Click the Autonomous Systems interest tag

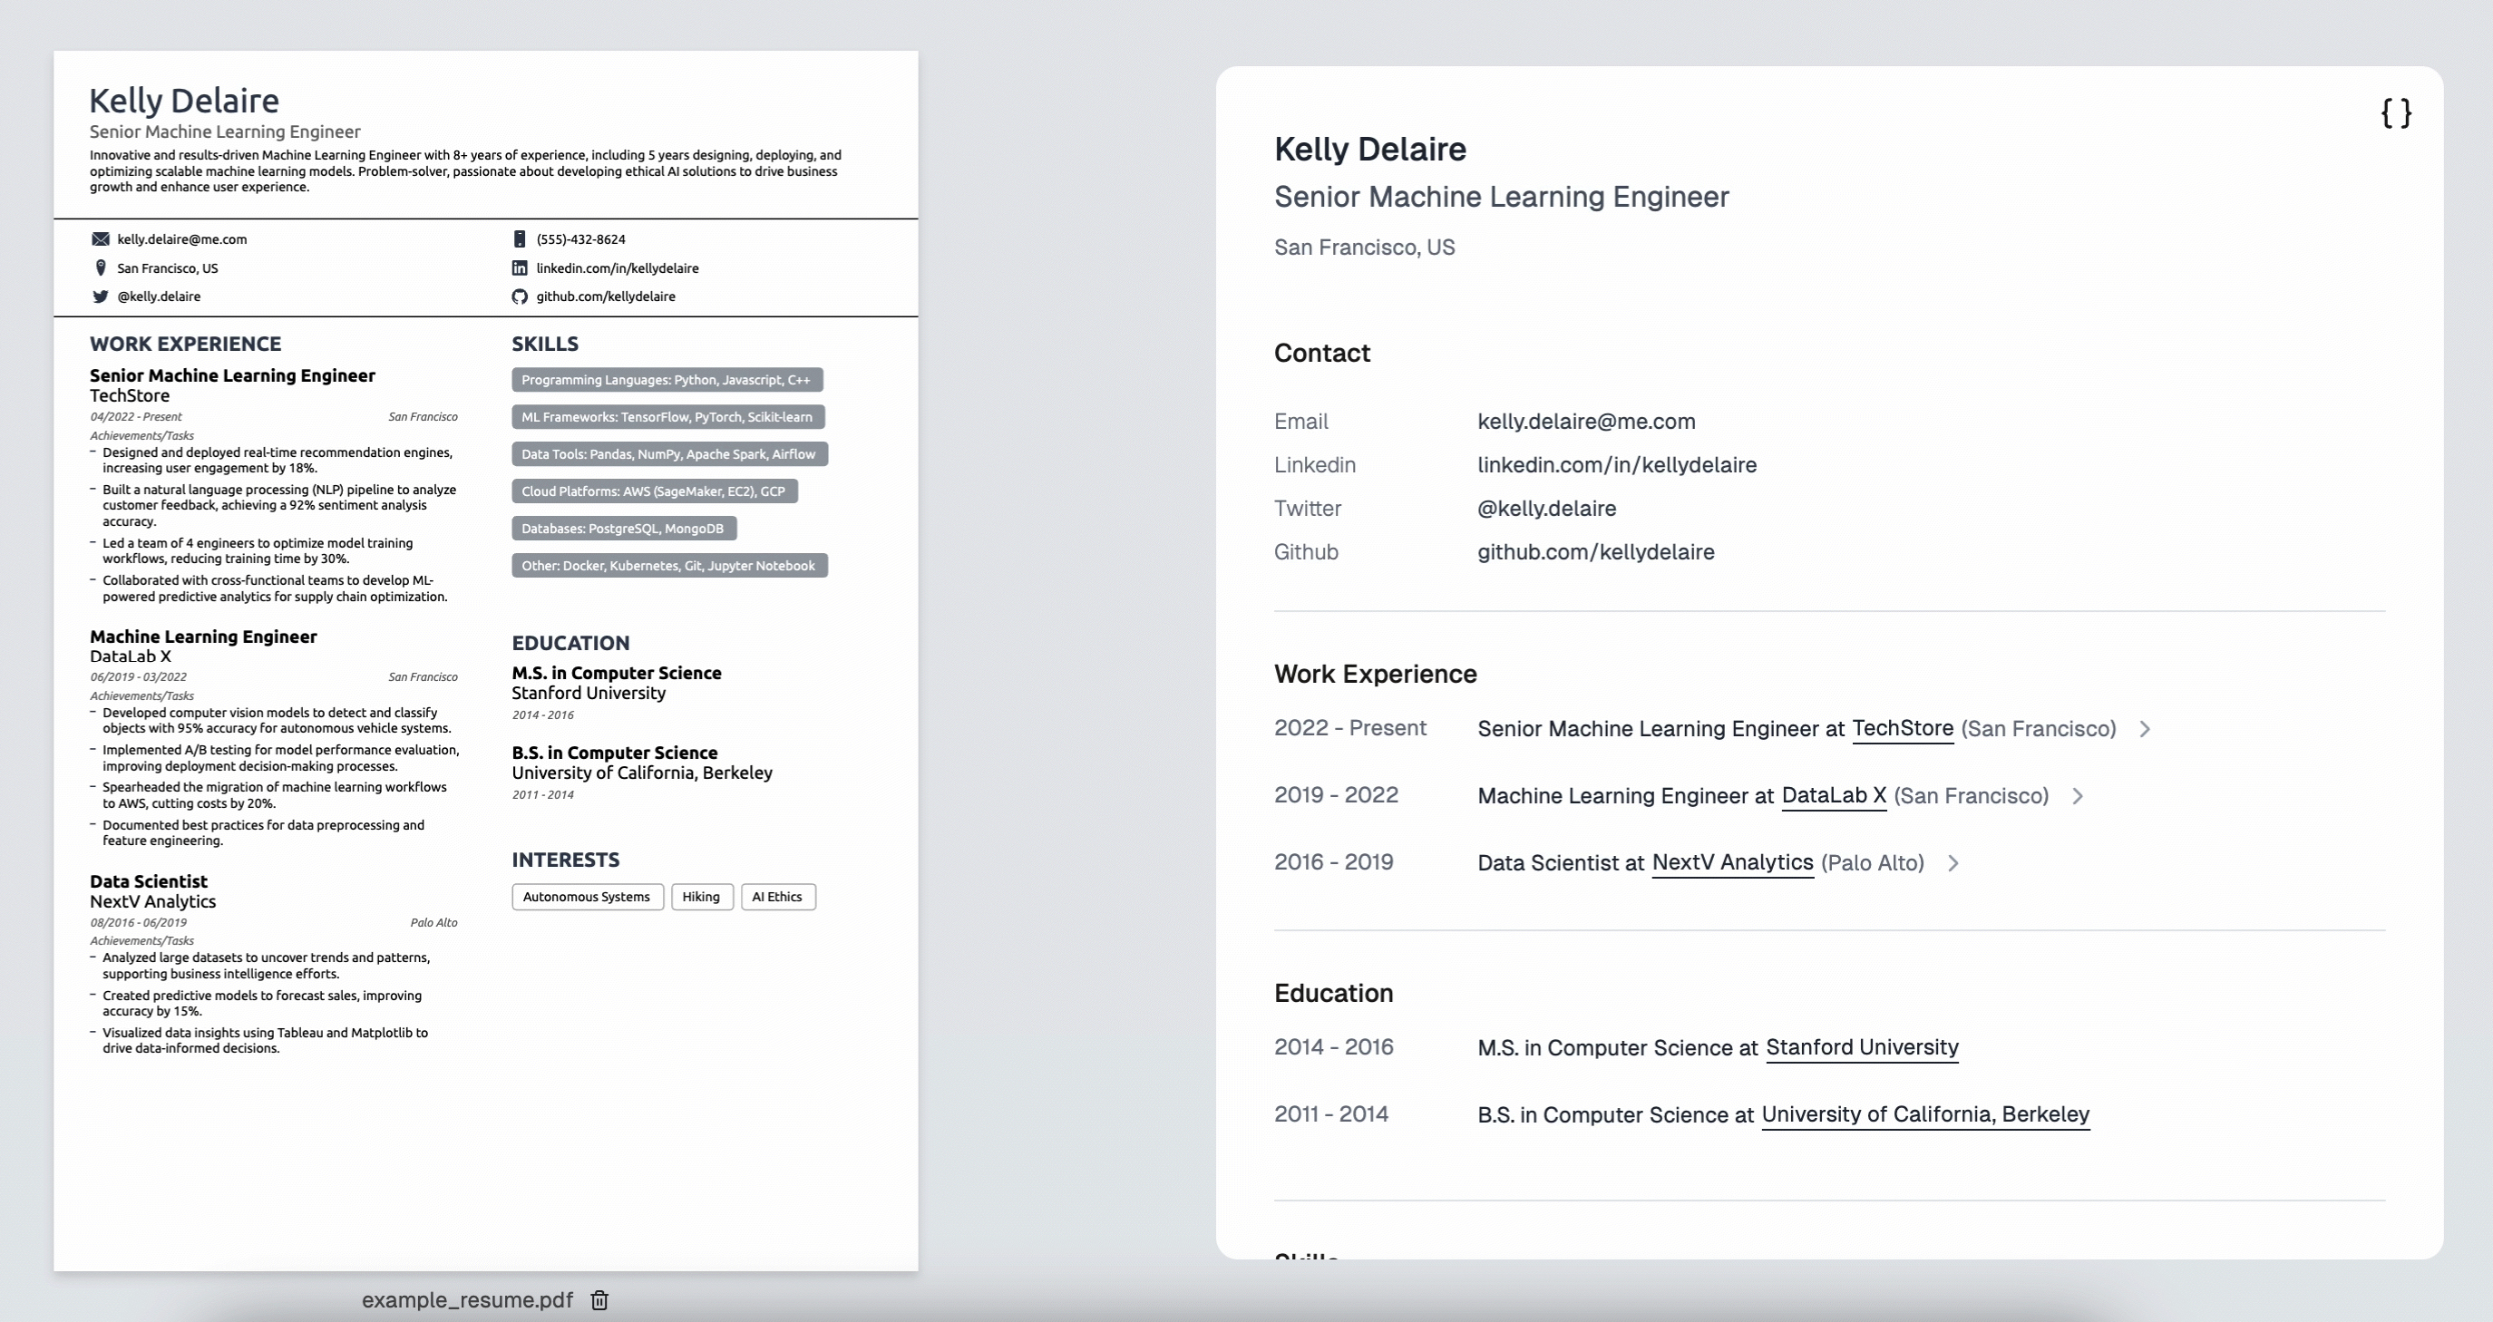[x=587, y=897]
